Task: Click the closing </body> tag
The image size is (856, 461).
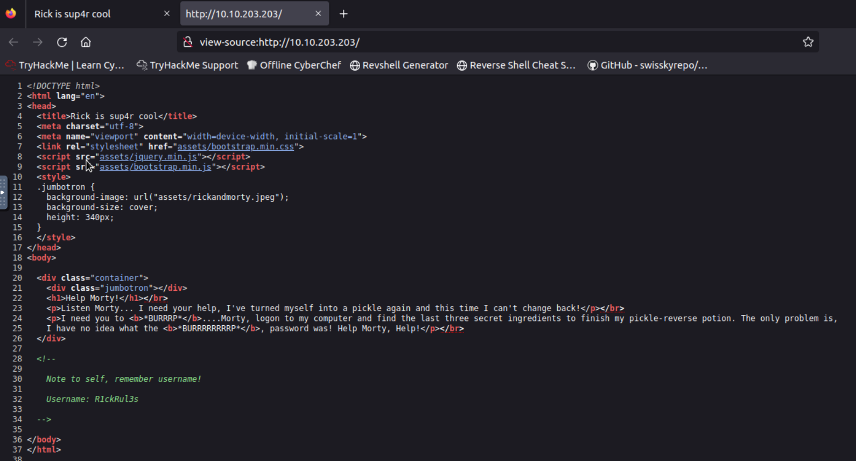Action: (x=44, y=439)
